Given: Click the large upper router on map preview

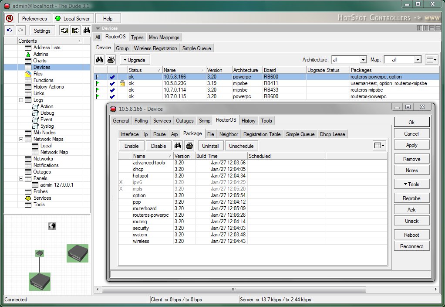Looking at the screenshot, I should click(78, 253).
